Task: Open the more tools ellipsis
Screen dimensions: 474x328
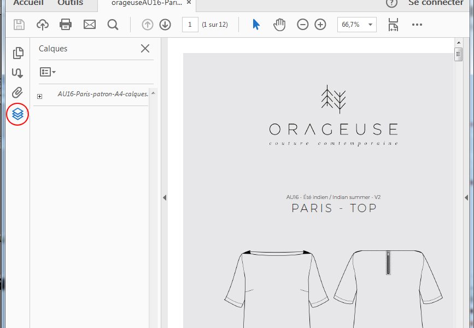Action: [417, 25]
